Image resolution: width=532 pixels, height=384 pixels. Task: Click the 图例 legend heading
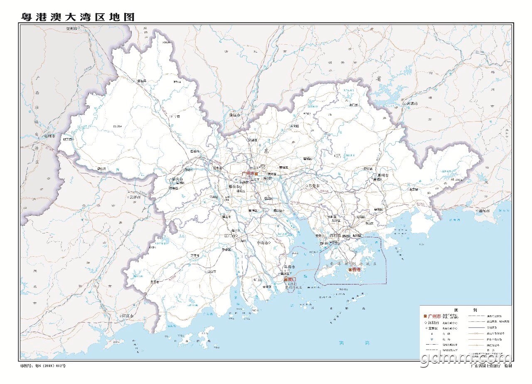465,310
